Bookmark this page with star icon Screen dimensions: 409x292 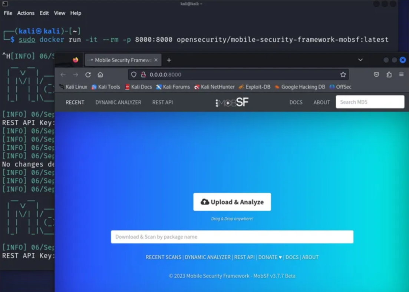[x=343, y=74]
